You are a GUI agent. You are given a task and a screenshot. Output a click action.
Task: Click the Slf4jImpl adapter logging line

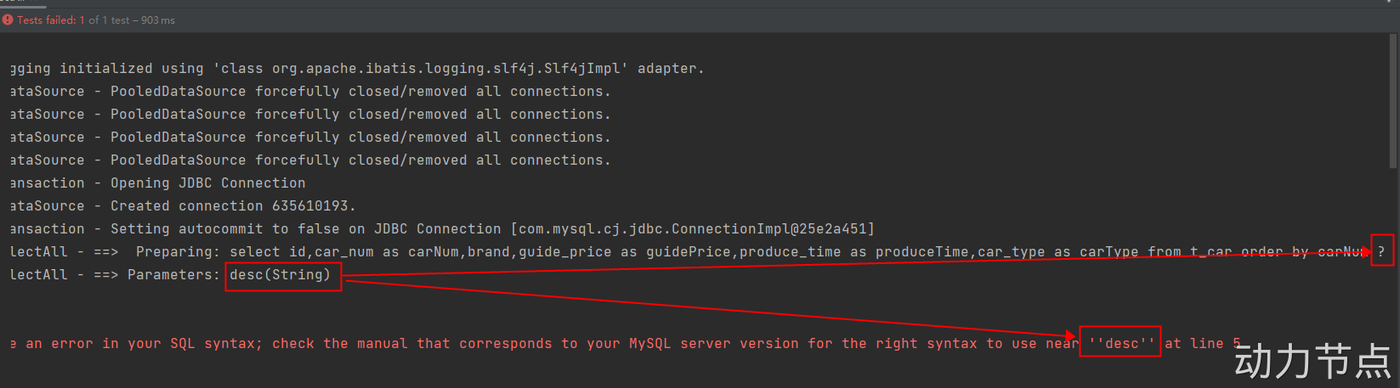coord(357,69)
